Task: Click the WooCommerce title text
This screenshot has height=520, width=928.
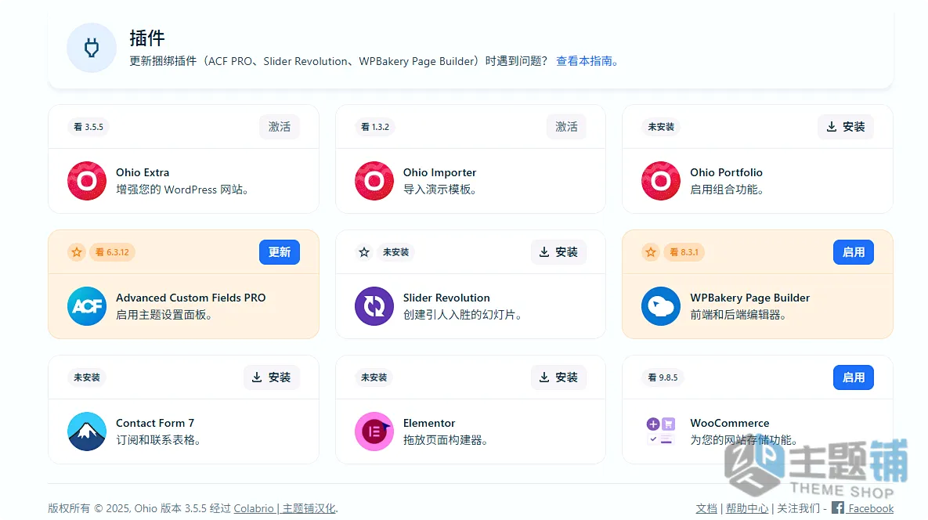Action: click(730, 423)
